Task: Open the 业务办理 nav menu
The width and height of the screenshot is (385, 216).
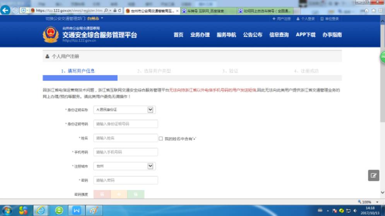Action: coord(200,35)
